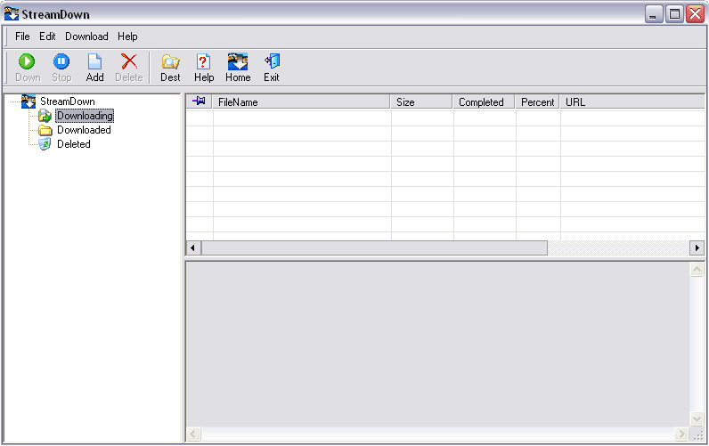Select the Deleted tree item label

point(74,144)
